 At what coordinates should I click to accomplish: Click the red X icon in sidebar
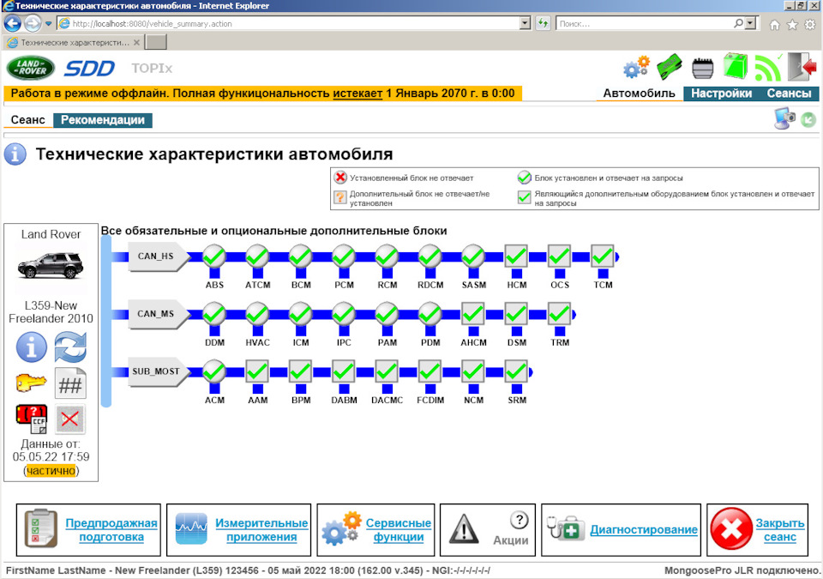[70, 419]
